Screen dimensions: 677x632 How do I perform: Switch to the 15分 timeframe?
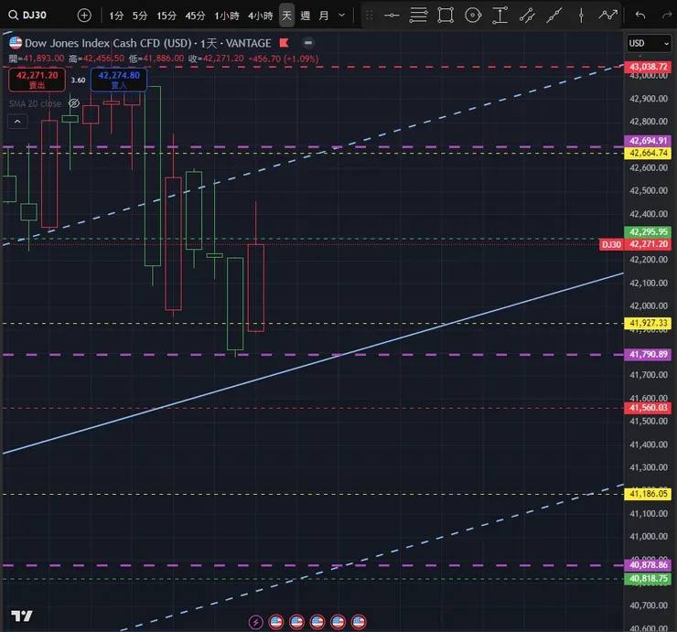click(x=167, y=16)
